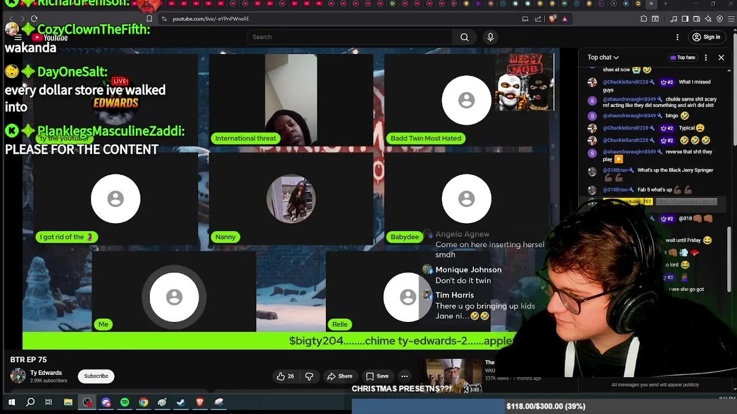Open the browser extensions puzzle icon

[644, 18]
